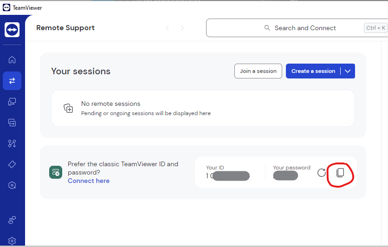
Task: Open the stacked screens sidebar icon
Action: pos(12,123)
